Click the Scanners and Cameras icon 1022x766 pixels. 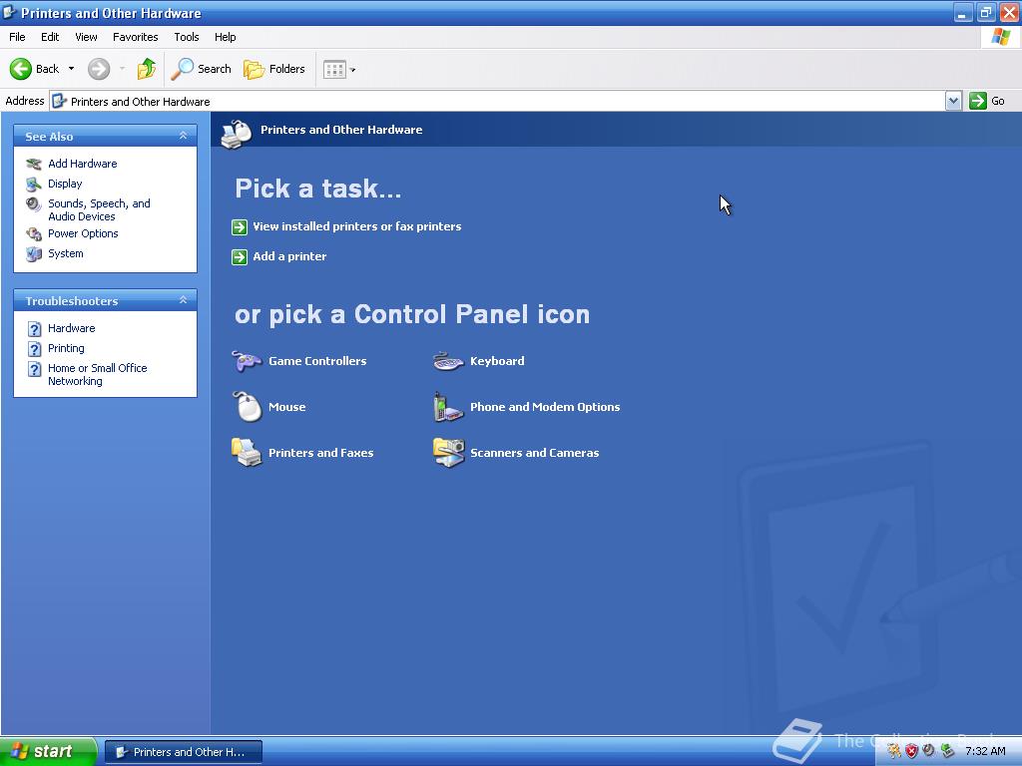point(448,452)
